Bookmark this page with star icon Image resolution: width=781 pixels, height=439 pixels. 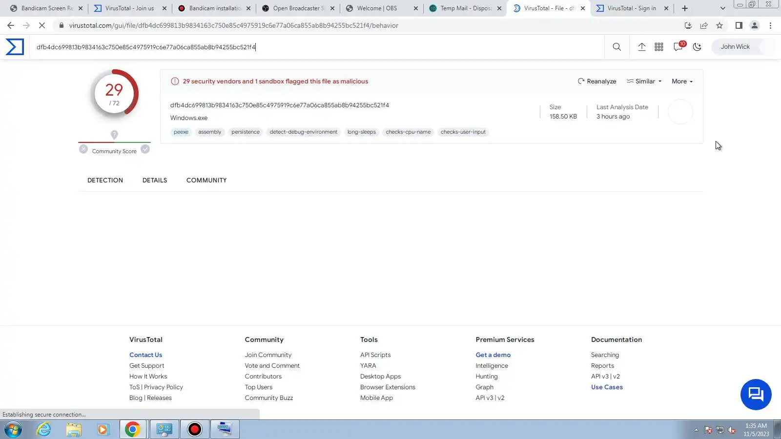719,25
